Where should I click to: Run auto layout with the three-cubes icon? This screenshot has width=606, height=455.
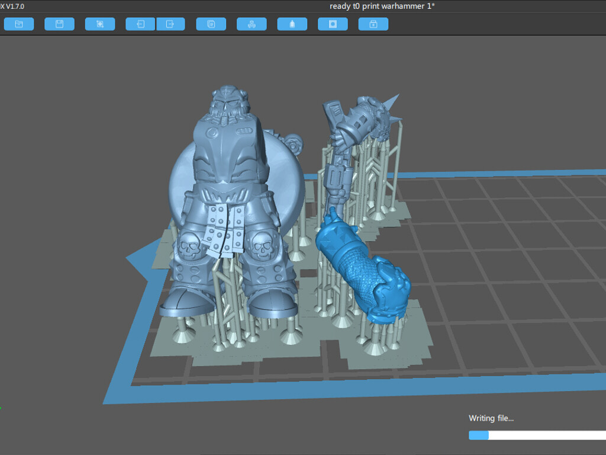(x=252, y=24)
